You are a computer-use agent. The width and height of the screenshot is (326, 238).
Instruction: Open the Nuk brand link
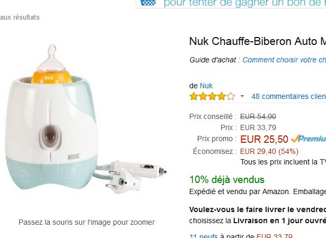point(206,86)
